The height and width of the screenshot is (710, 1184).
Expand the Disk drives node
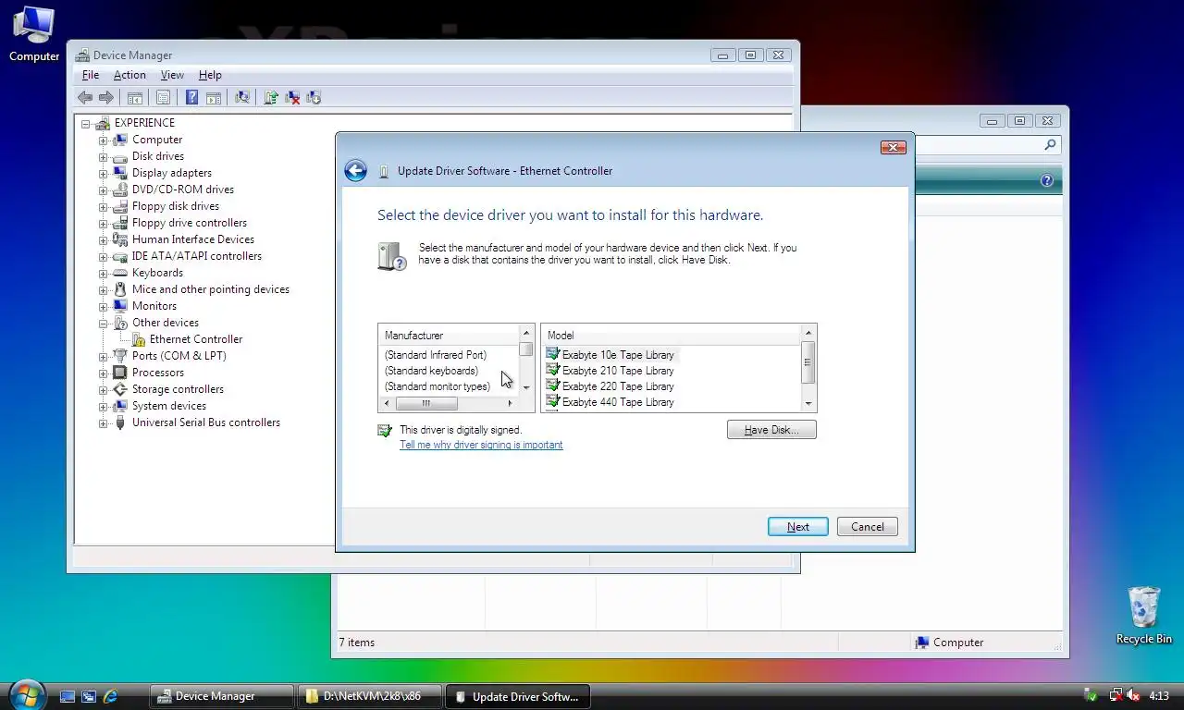pos(104,156)
